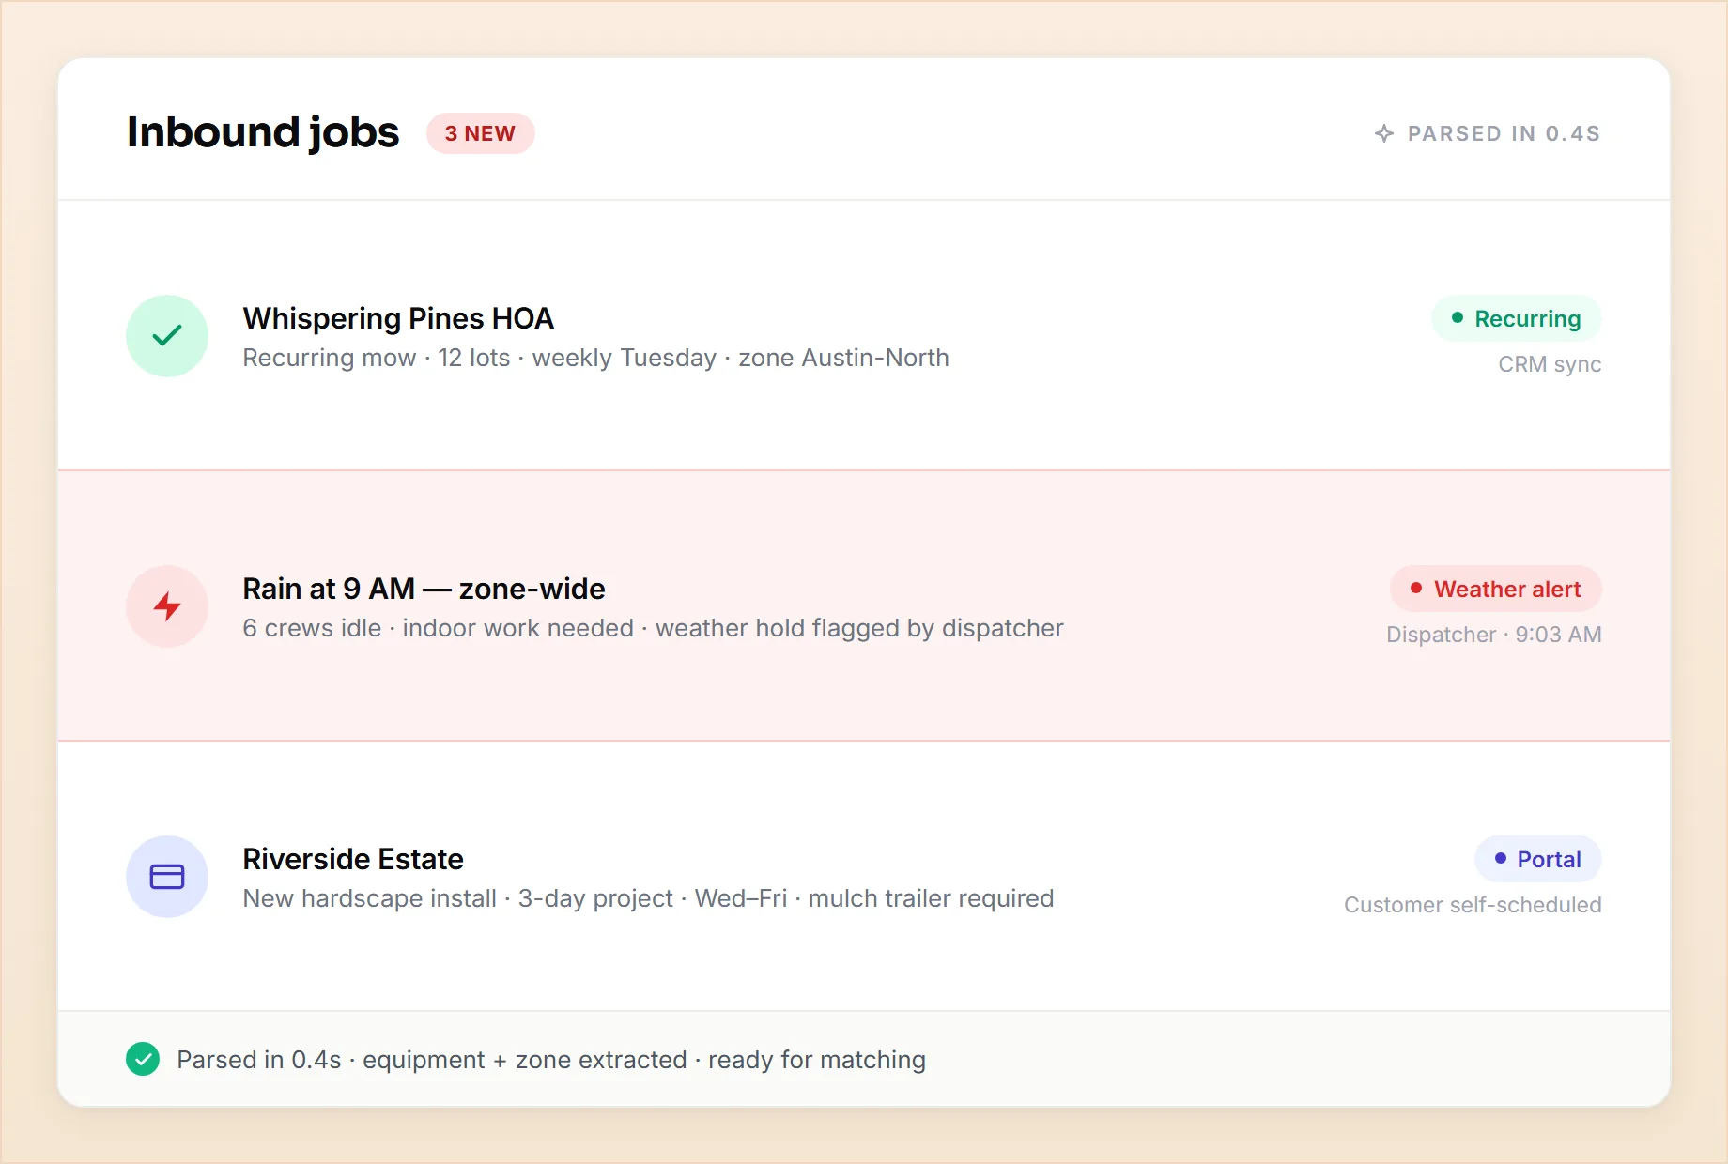Viewport: 1728px width, 1164px height.
Task: Click the Customer self-scheduled label
Action: (1473, 905)
